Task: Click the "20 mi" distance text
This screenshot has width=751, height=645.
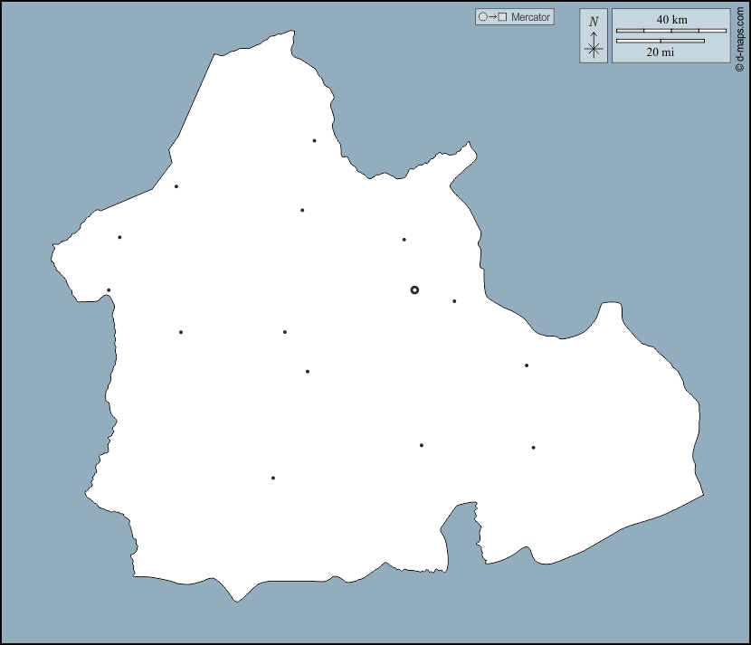Action: coord(660,52)
